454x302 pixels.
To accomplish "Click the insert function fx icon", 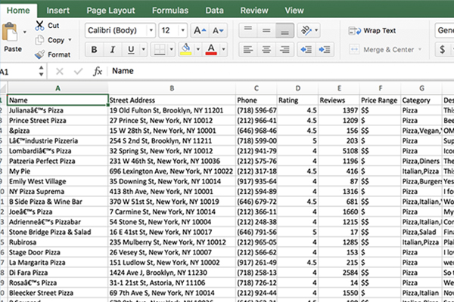I will 97,72.
